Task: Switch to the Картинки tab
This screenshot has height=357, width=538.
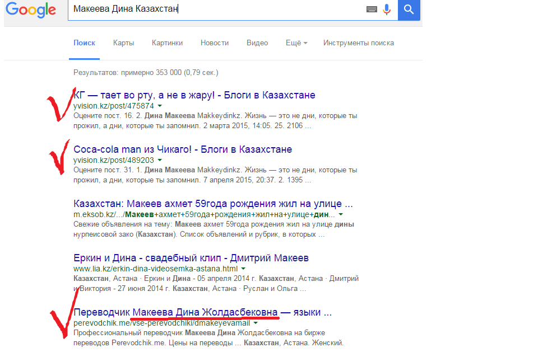Action: click(167, 43)
